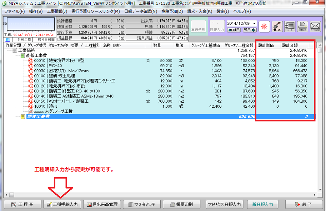The image size is (326, 211).
Task: Open the 請求・入金(K) menu
Action: pos(200,12)
